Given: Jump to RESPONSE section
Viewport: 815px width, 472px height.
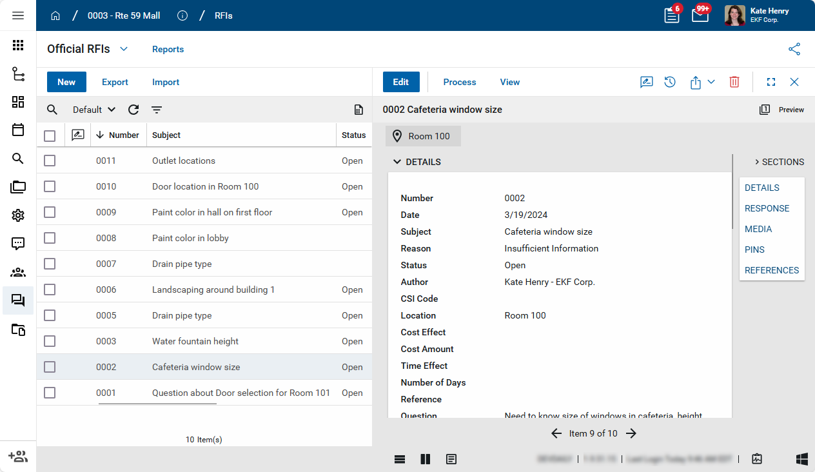Looking at the screenshot, I should pos(767,208).
